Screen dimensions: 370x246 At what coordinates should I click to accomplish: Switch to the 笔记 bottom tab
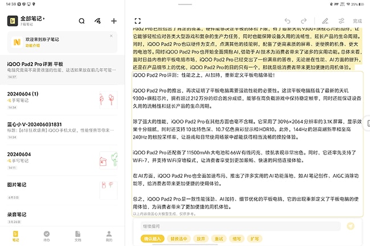[15, 236]
